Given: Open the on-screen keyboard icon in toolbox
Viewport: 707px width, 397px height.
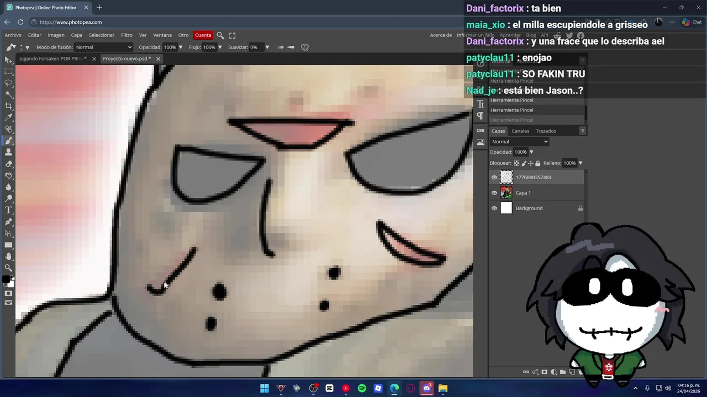Looking at the screenshot, I should tap(8, 303).
